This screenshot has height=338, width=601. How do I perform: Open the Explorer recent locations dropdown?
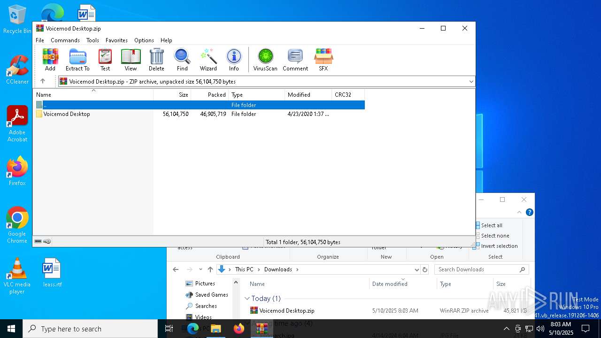(200, 269)
